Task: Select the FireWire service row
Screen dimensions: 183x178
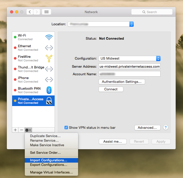Action: click(33, 58)
